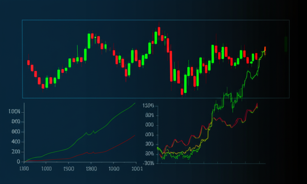Click the top end of the green growth line
Viewport: 307px width, 184px height.
[135, 103]
